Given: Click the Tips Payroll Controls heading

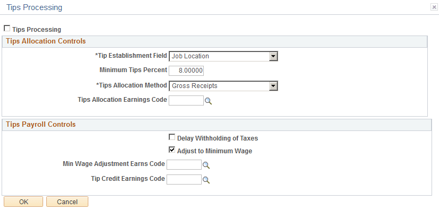Looking at the screenshot, I should tap(41, 125).
